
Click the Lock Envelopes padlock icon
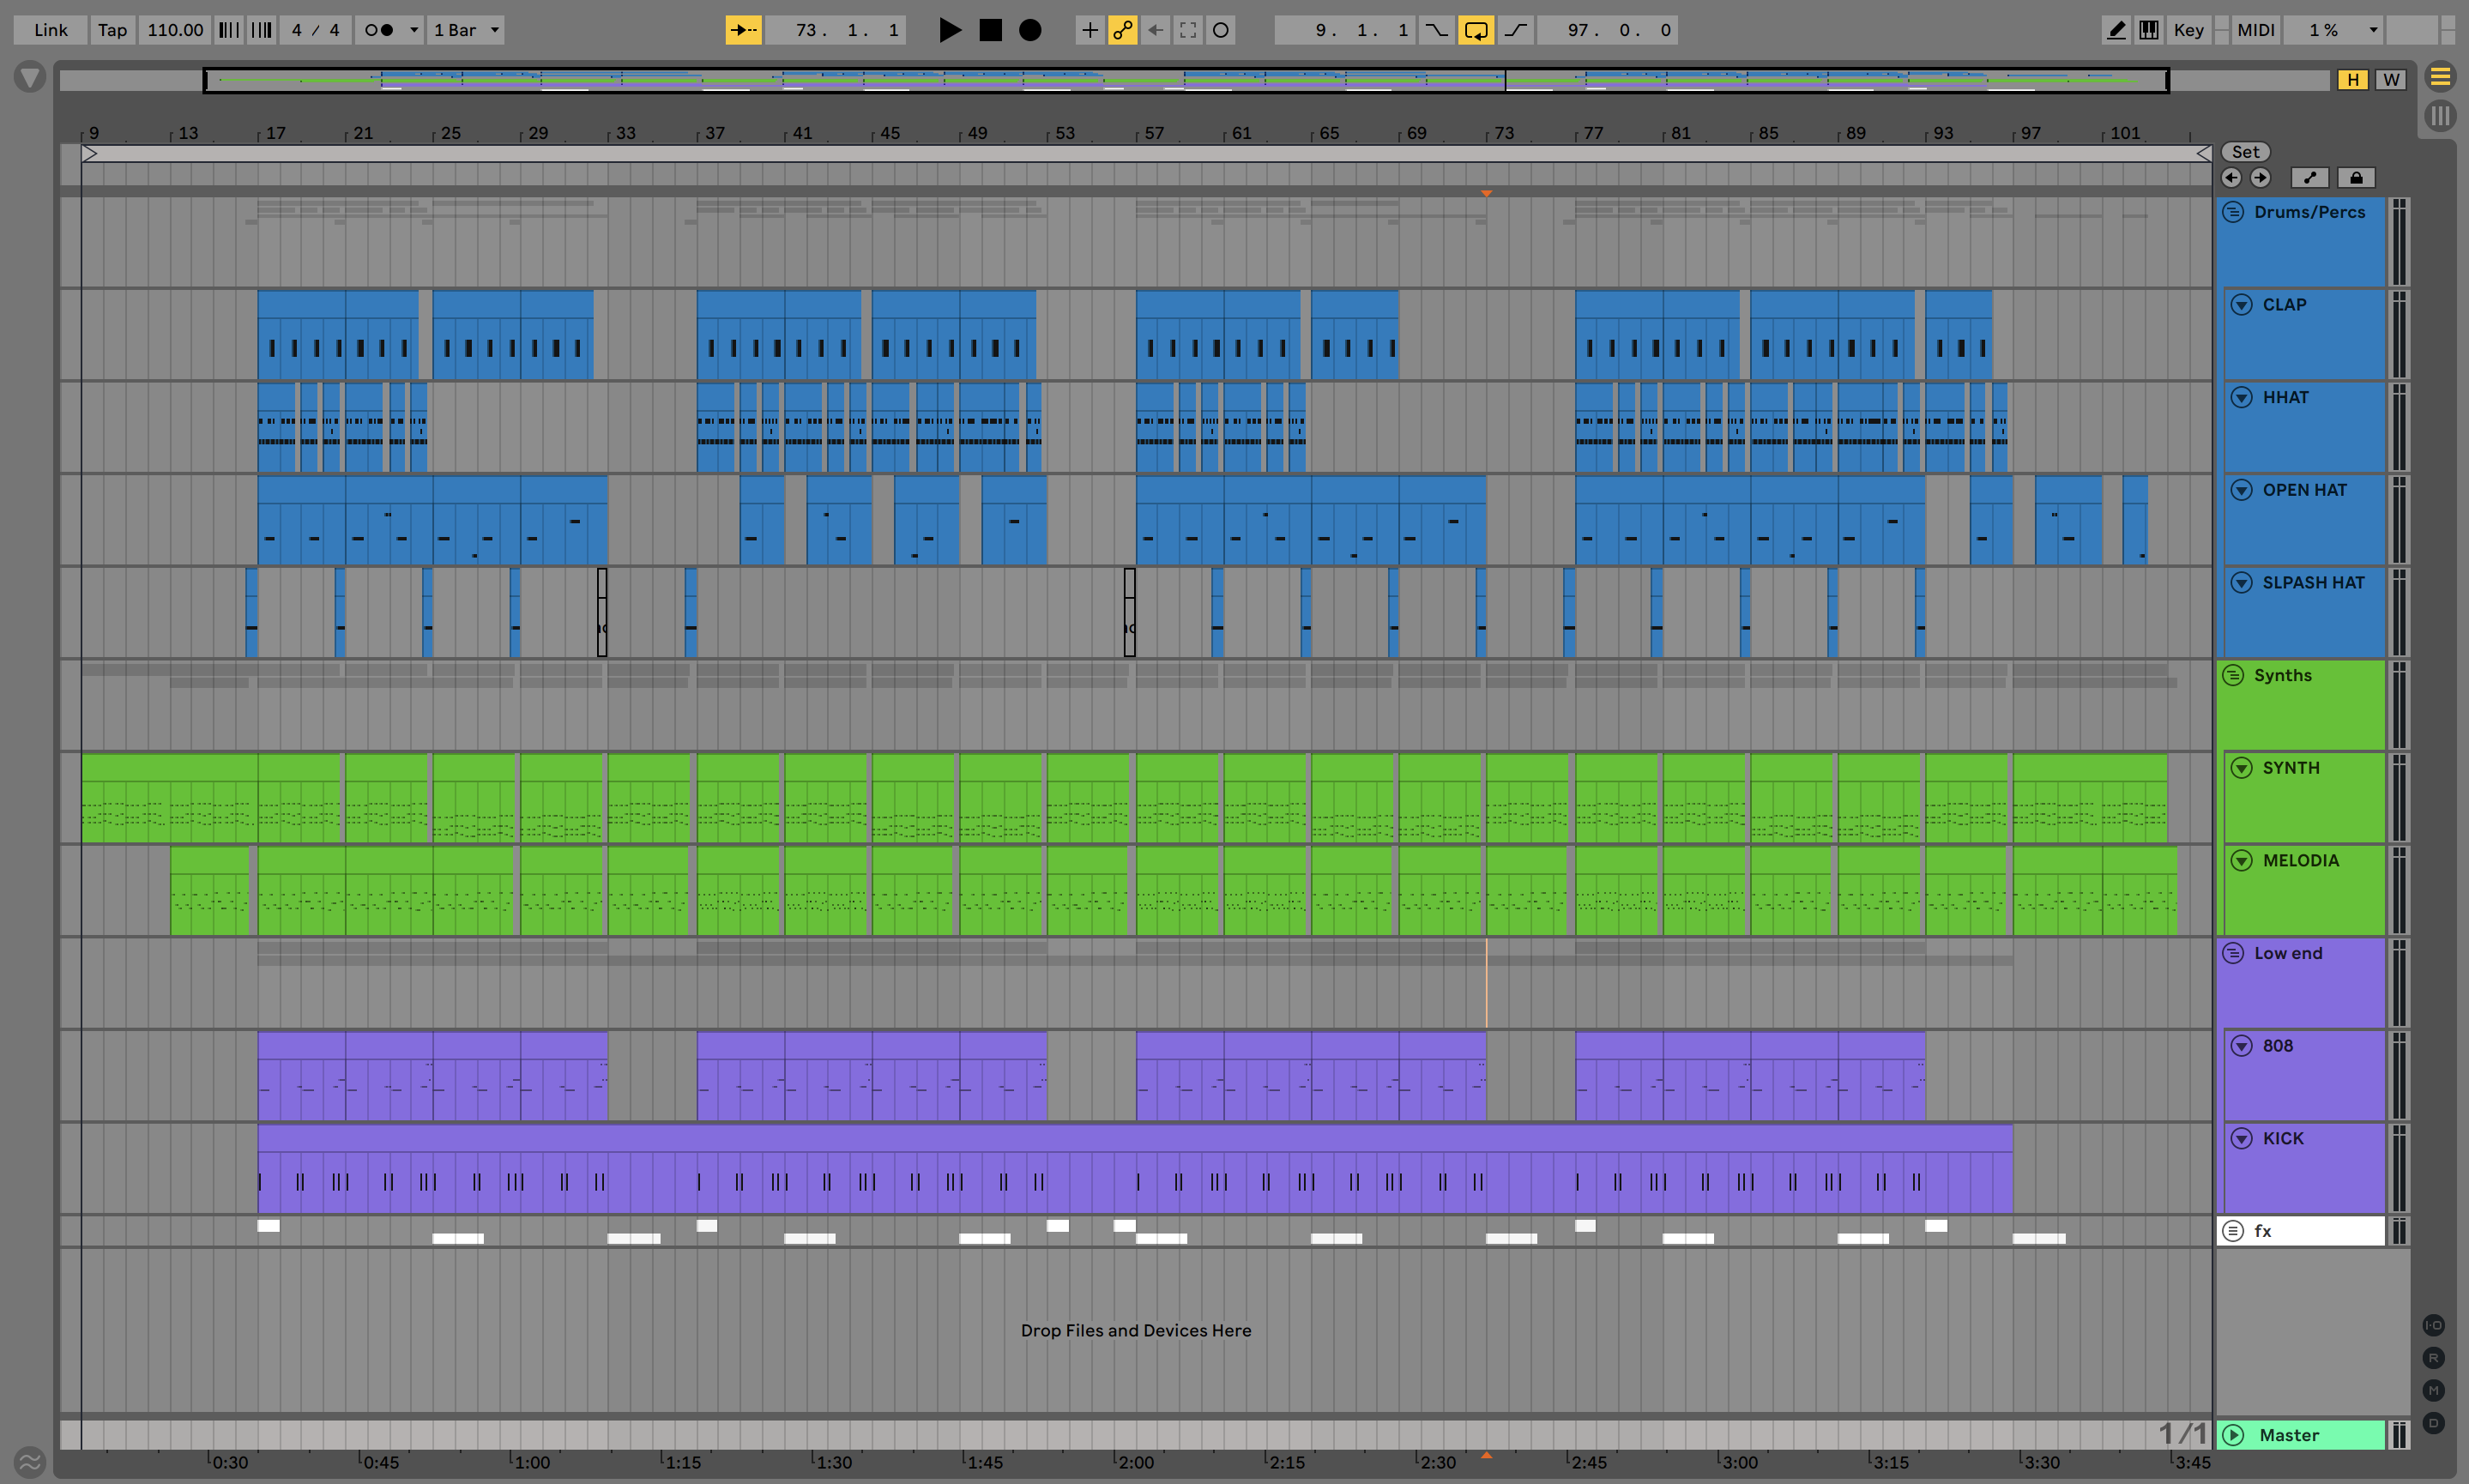2356,178
